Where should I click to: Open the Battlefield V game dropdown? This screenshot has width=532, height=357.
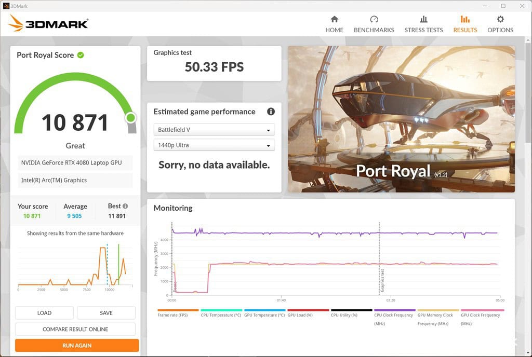[x=214, y=130]
